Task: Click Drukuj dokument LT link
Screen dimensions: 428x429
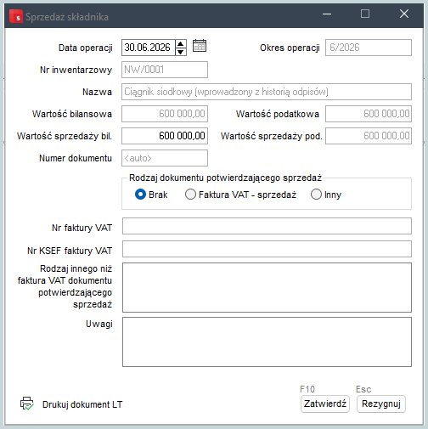Action: (82, 404)
